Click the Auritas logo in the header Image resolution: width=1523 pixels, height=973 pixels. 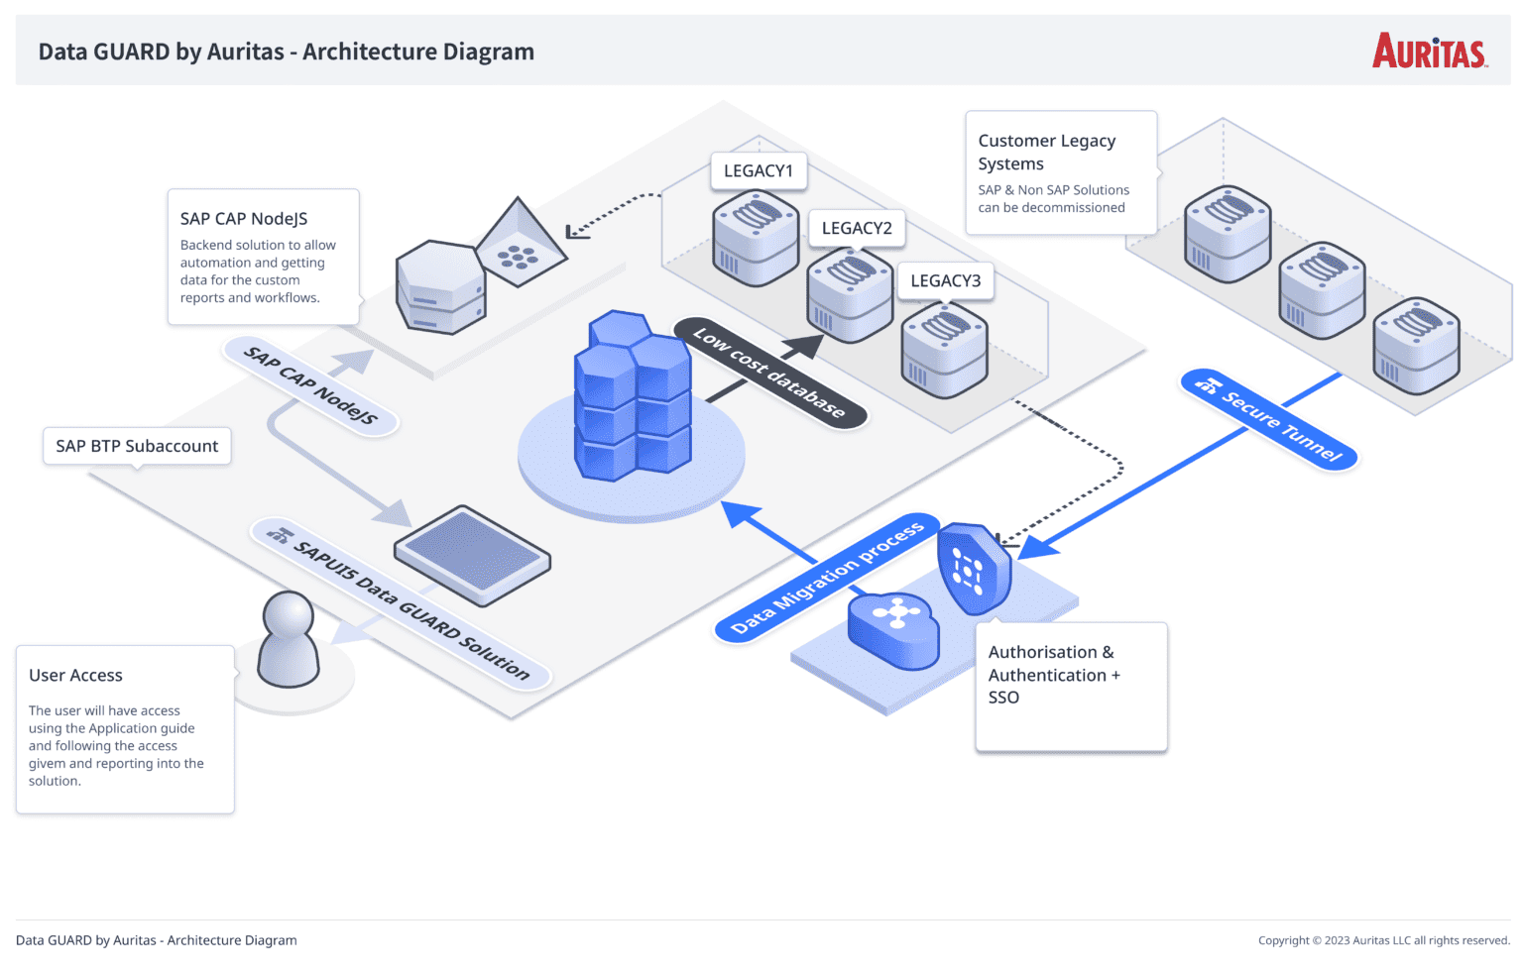click(1429, 52)
